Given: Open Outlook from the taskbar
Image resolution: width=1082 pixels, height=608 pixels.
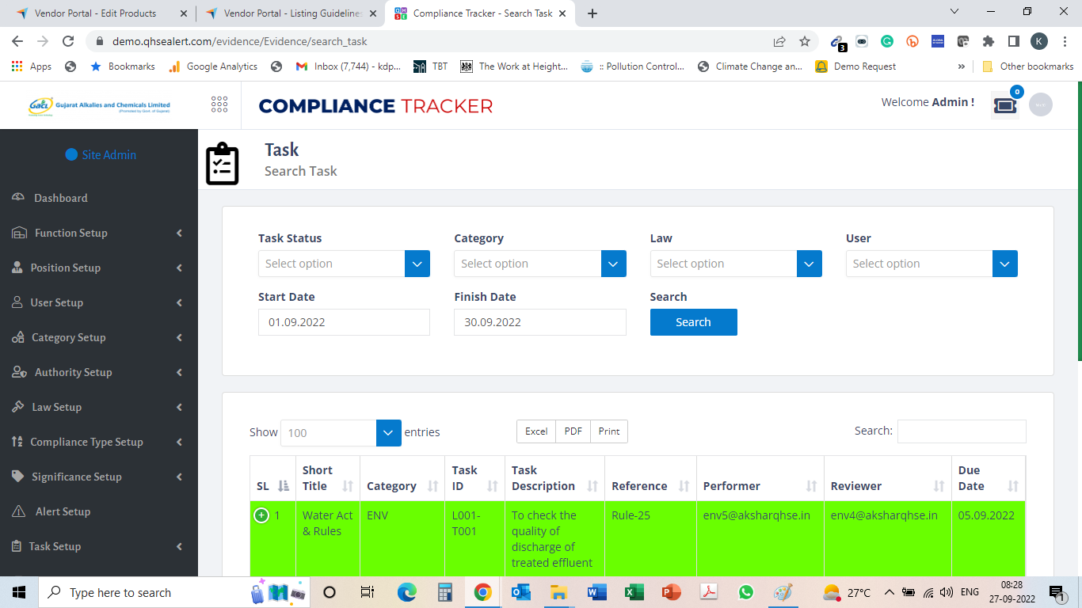Looking at the screenshot, I should click(x=520, y=591).
